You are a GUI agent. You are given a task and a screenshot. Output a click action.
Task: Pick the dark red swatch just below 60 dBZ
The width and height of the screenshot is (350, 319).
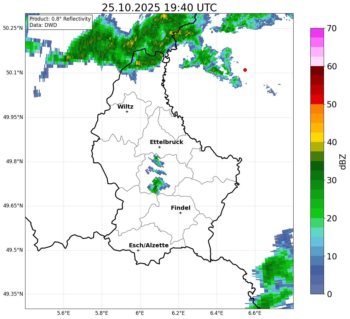click(317, 71)
